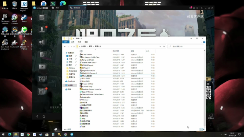Click the Explorer search box
The image size is (244, 137).
pos(186,46)
